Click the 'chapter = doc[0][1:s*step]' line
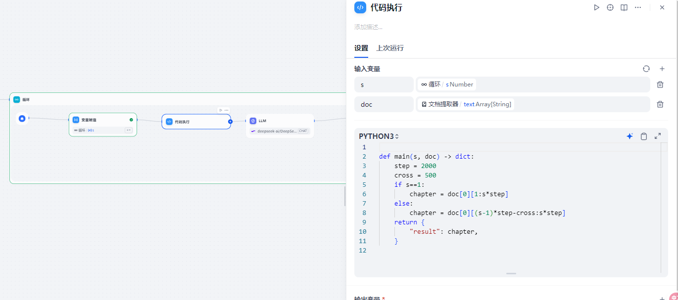This screenshot has width=678, height=300. (459, 194)
